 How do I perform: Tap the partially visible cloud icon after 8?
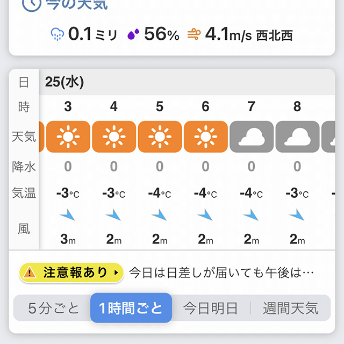pyautogui.click(x=328, y=137)
